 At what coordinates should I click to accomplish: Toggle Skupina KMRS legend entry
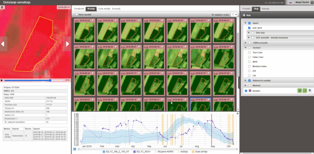[164, 152]
